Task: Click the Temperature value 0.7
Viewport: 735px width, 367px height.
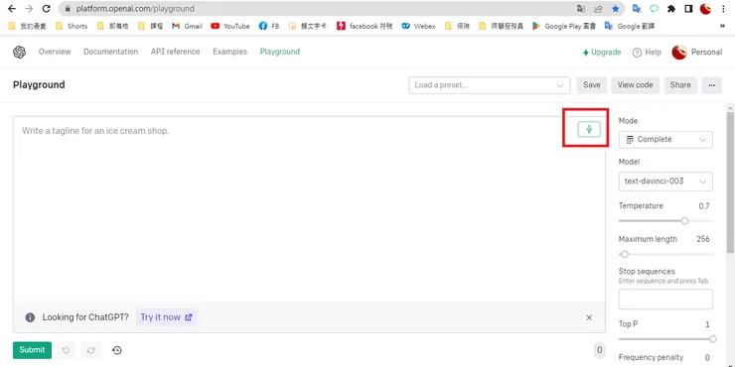Action: coord(704,206)
